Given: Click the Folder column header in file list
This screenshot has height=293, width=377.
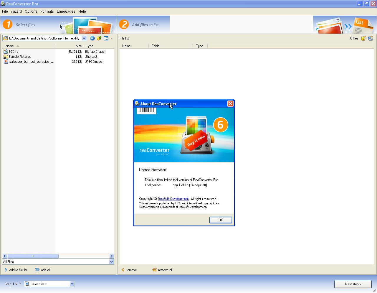Looking at the screenshot, I should (x=171, y=46).
